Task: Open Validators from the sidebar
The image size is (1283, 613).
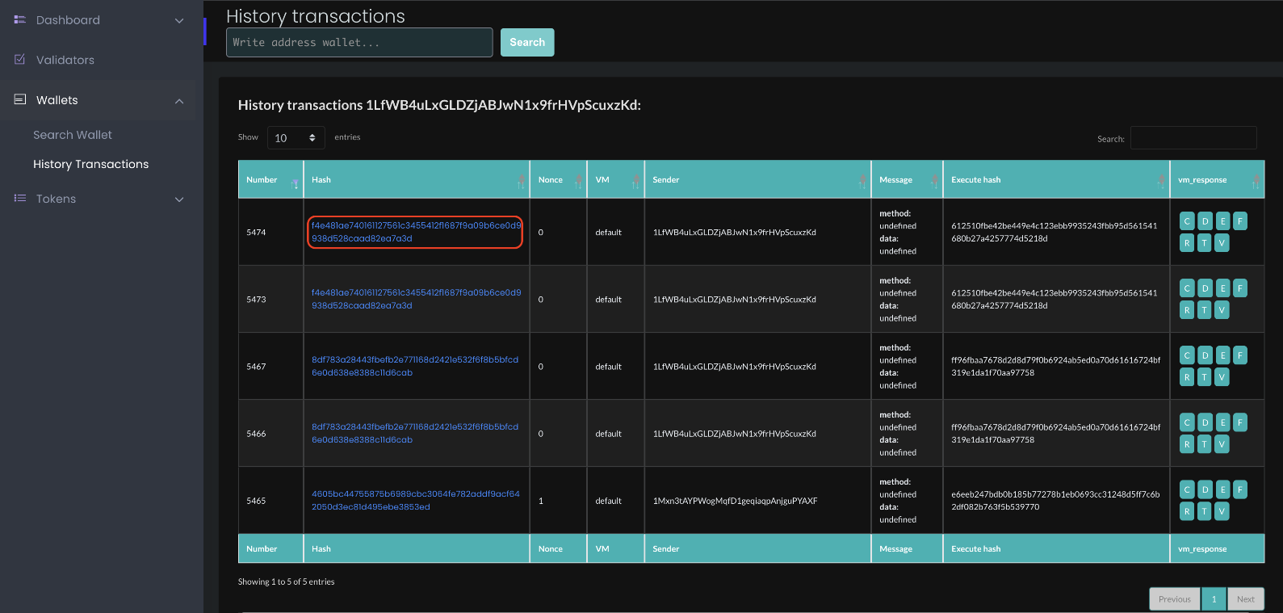Action: point(65,60)
